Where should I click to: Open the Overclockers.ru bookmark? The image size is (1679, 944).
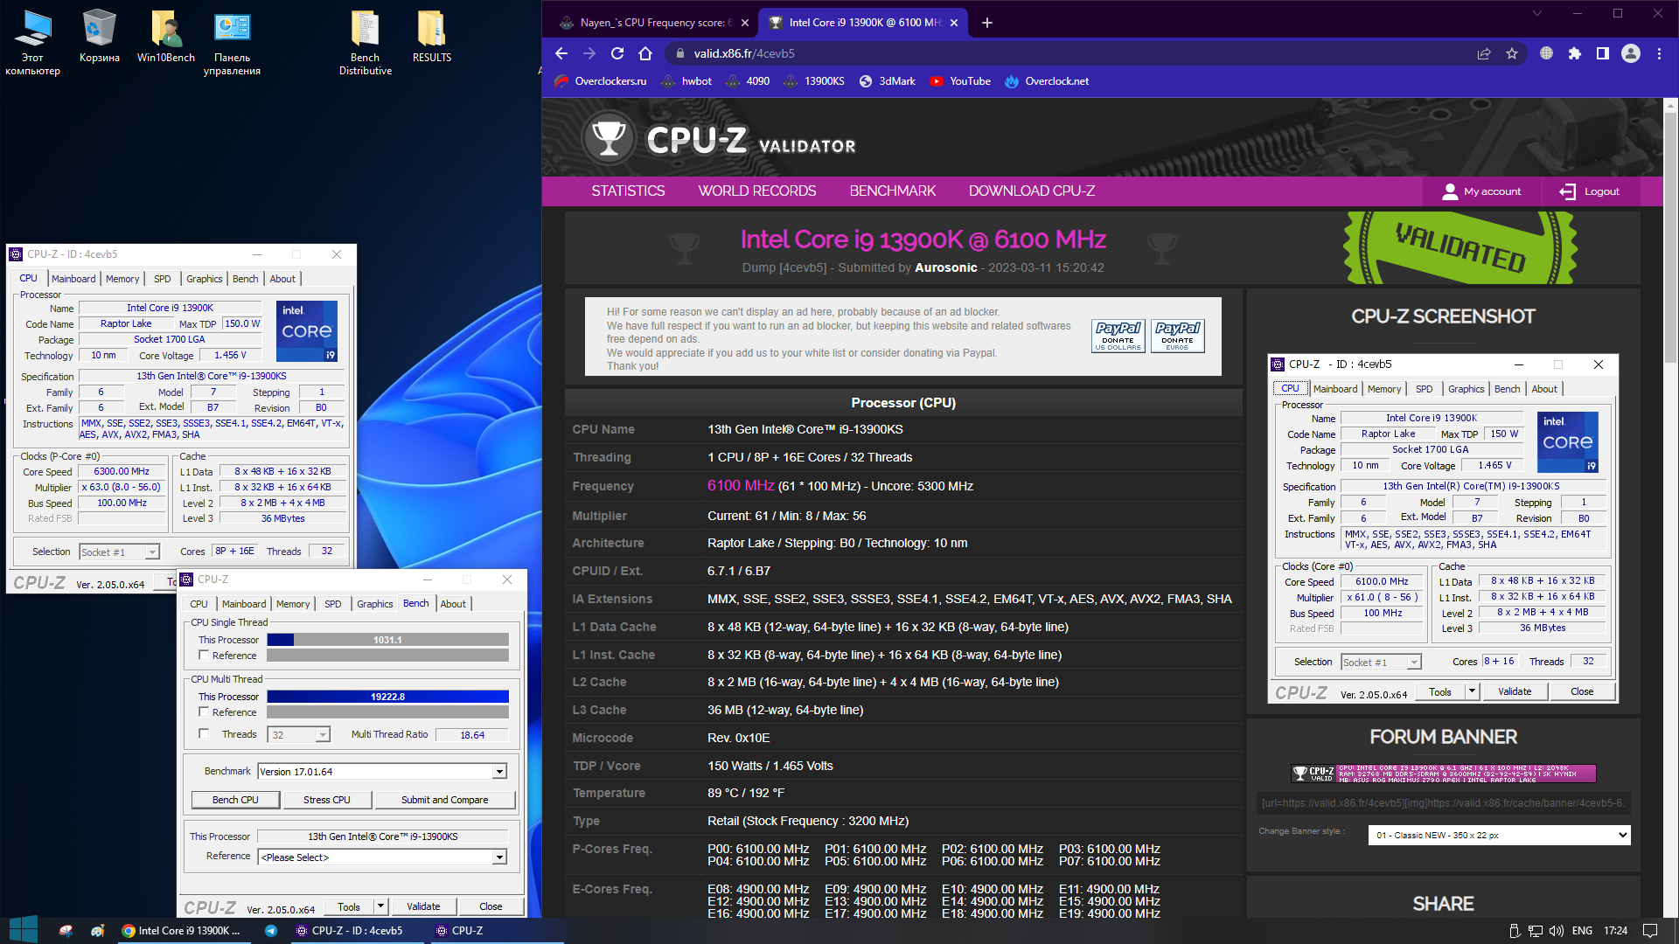[602, 81]
